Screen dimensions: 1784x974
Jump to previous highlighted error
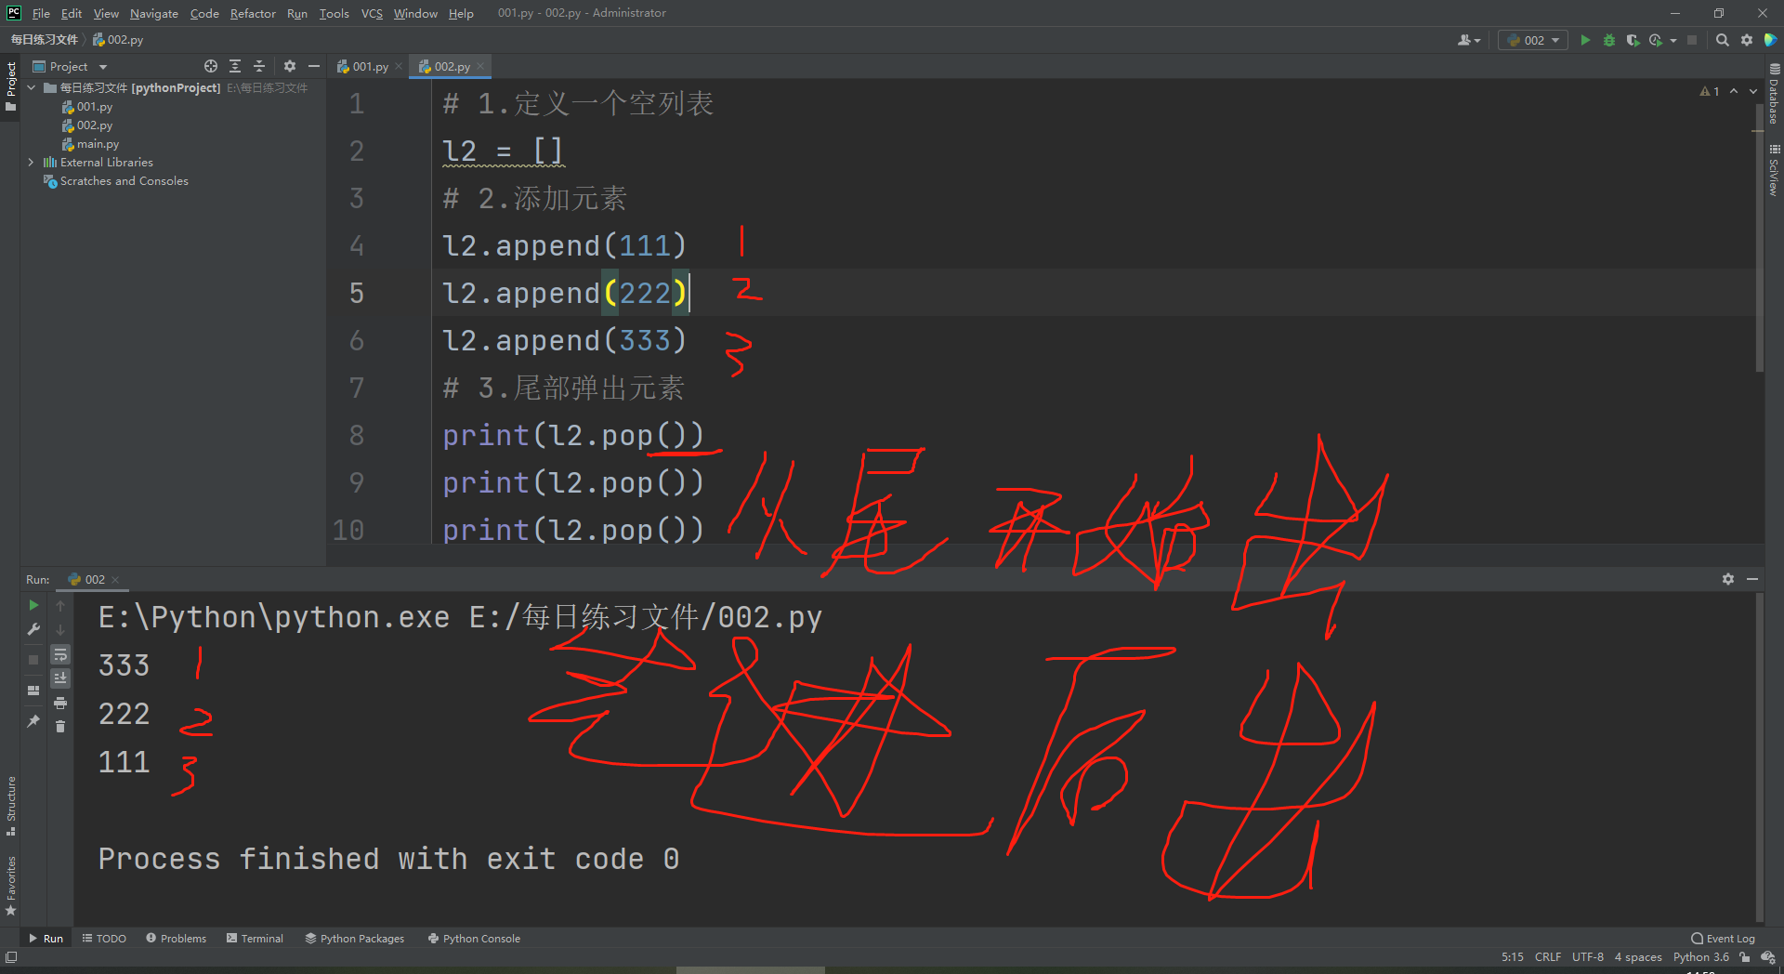[x=1734, y=91]
